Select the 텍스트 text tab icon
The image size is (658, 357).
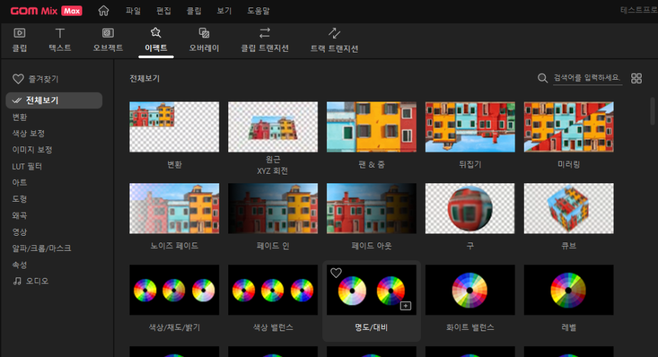[x=60, y=33]
